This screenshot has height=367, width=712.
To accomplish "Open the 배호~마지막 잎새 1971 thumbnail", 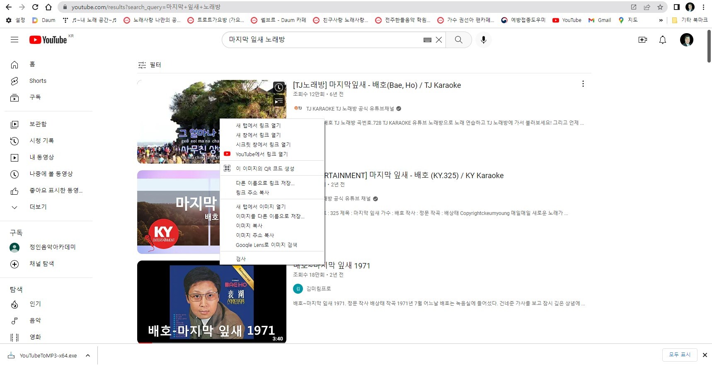I will pos(212,302).
